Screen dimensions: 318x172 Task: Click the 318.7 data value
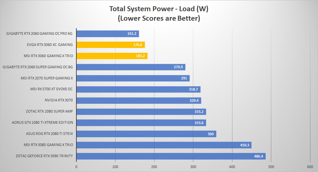193,89
